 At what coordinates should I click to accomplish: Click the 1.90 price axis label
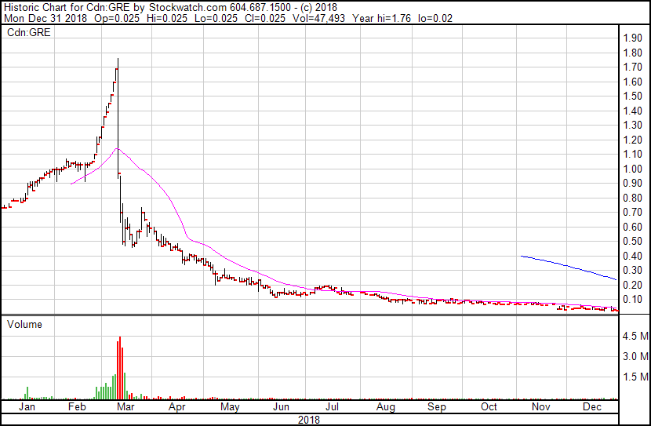pyautogui.click(x=633, y=38)
